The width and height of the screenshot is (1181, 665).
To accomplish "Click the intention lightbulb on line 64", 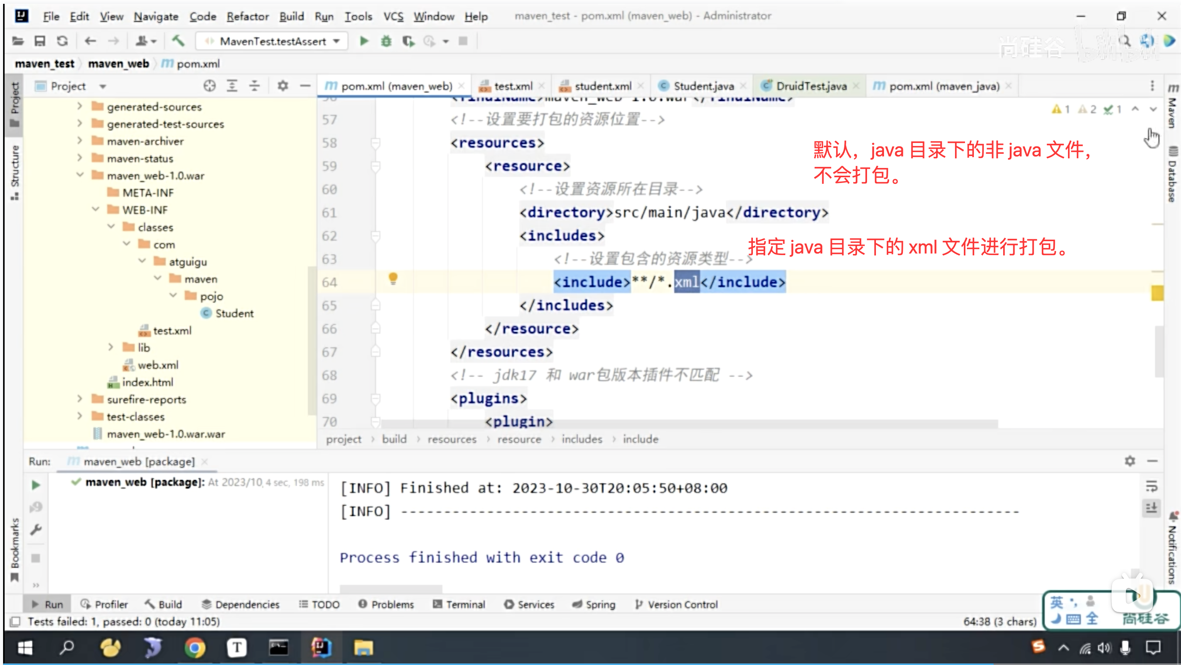I will click(x=393, y=279).
